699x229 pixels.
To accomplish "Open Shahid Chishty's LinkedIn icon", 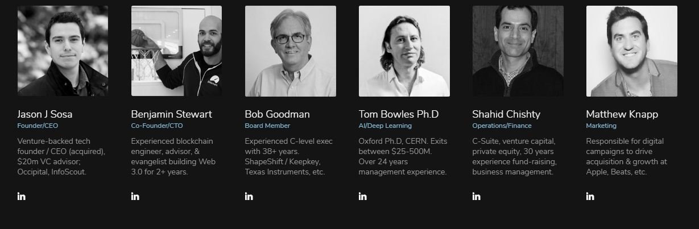I will 477,197.
